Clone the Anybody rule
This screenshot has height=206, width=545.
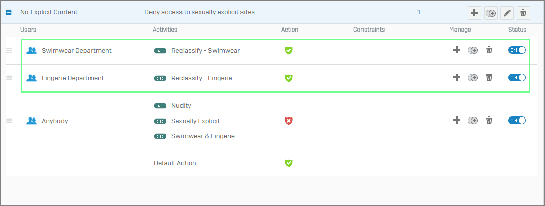[x=473, y=121]
